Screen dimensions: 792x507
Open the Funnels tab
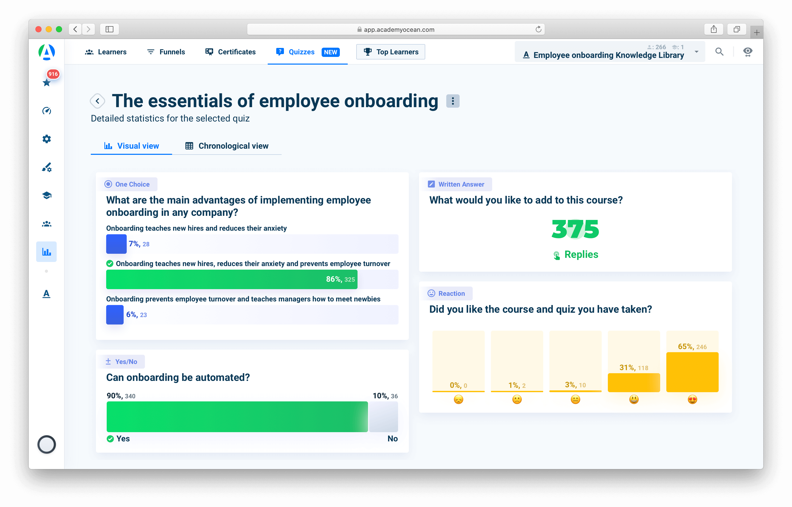166,52
